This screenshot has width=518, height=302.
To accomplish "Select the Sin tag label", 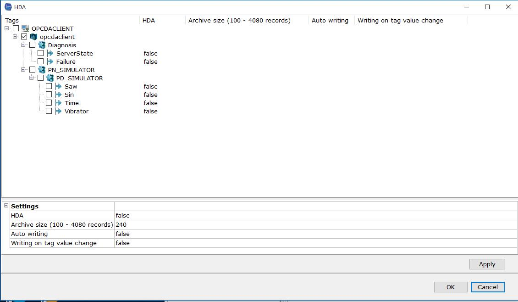I will click(69, 95).
